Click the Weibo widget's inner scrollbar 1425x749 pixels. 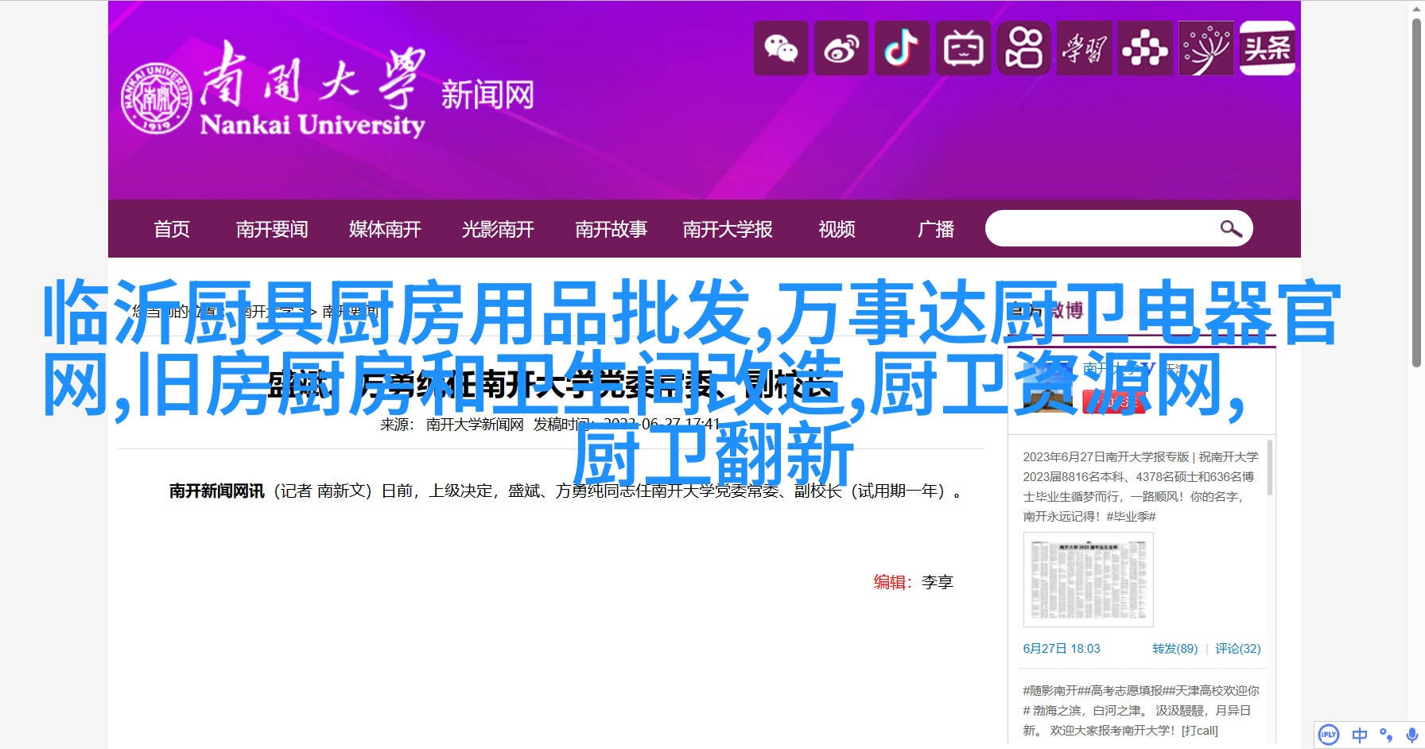coord(1270,468)
